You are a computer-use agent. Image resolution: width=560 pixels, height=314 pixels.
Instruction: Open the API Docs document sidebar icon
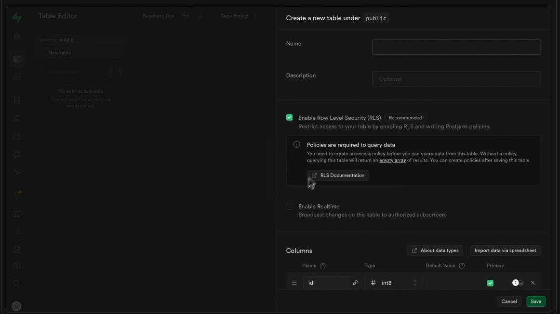(17, 249)
